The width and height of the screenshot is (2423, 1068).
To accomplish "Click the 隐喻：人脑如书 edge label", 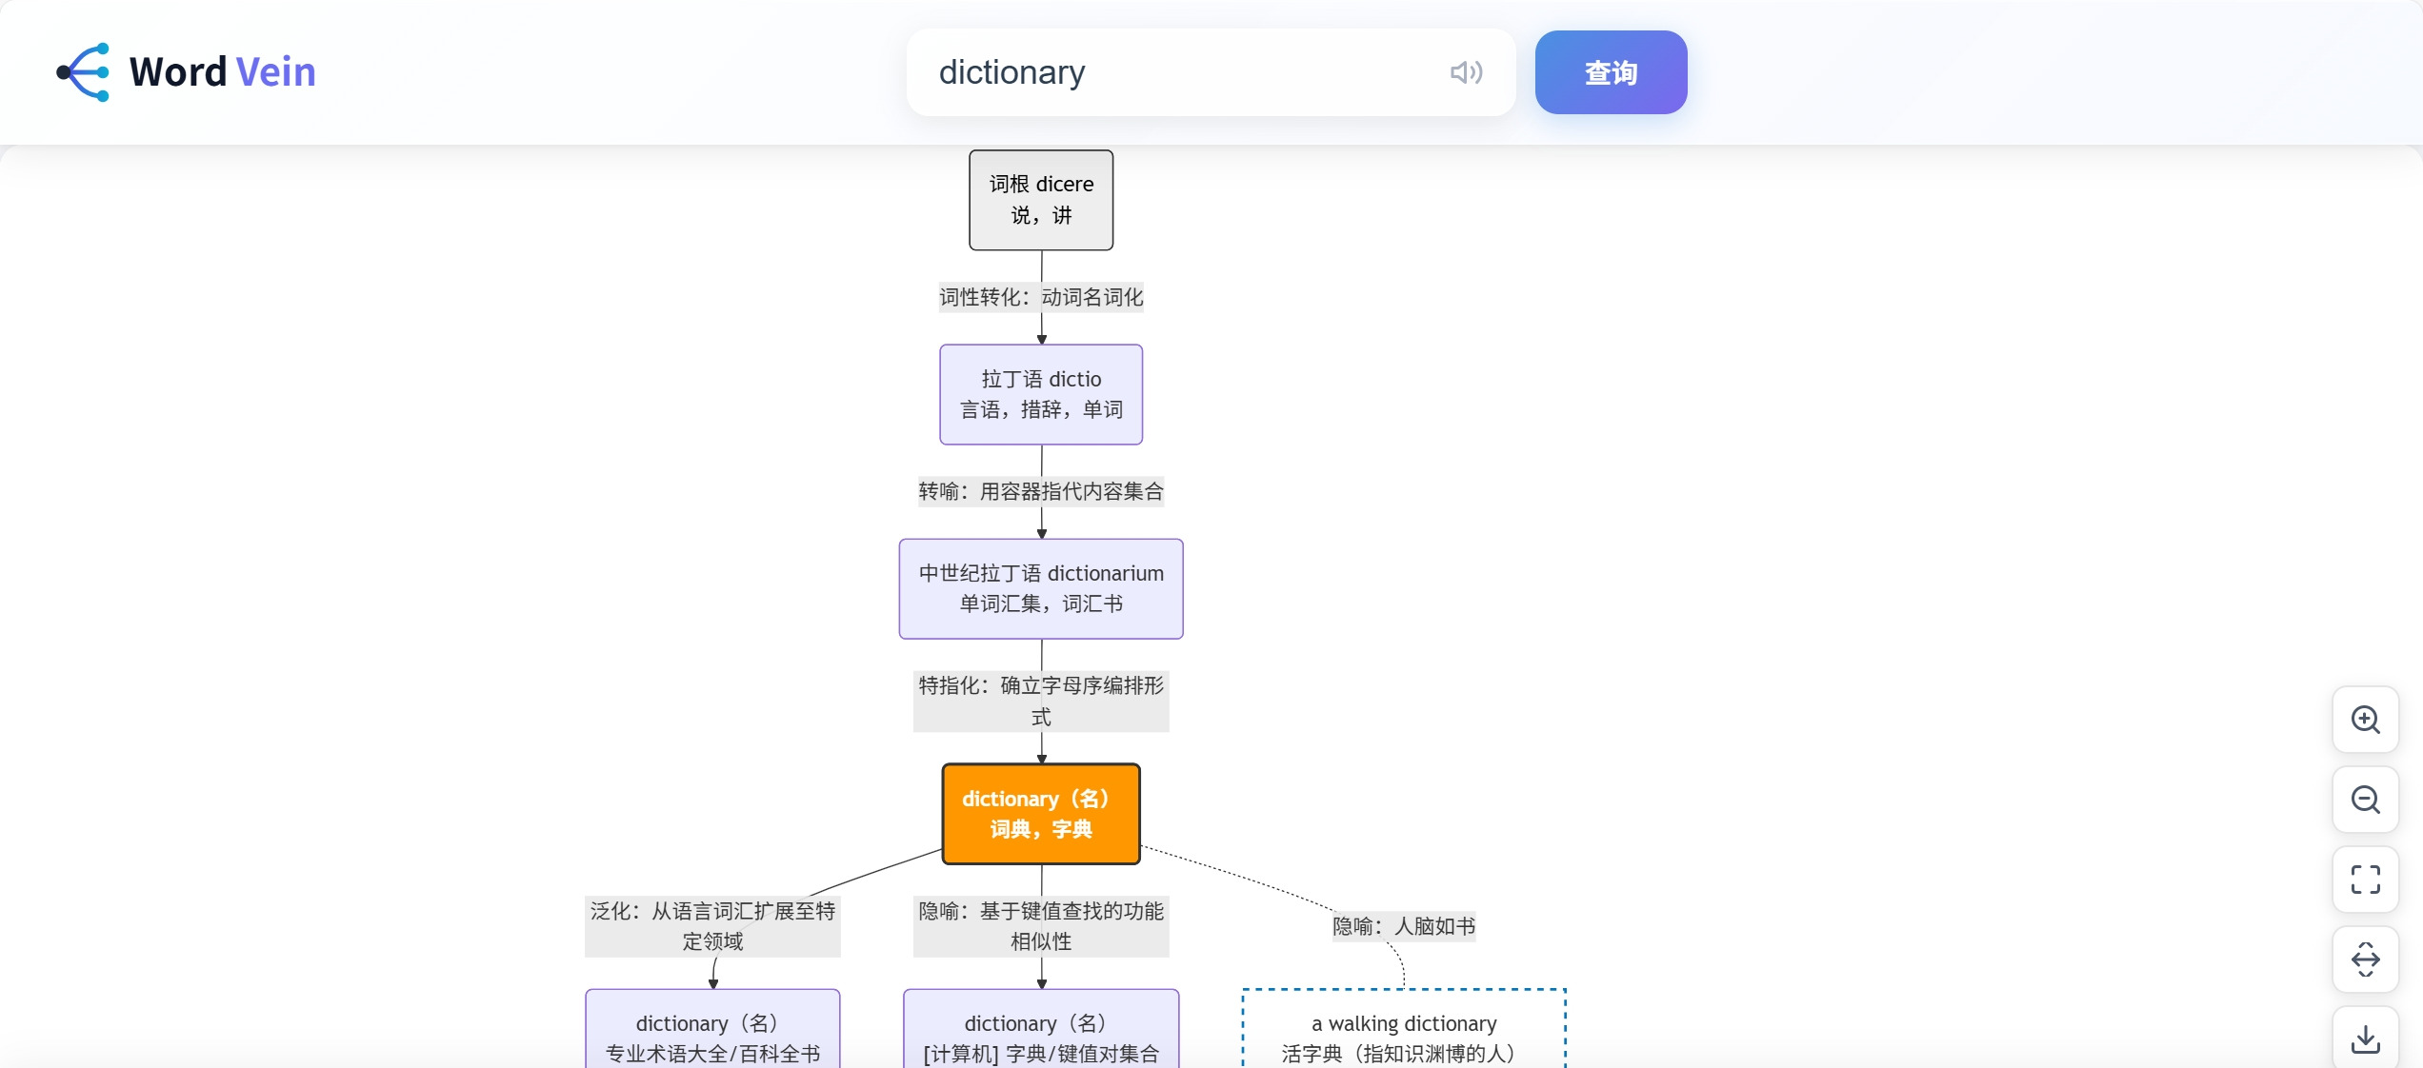I will [x=1404, y=926].
